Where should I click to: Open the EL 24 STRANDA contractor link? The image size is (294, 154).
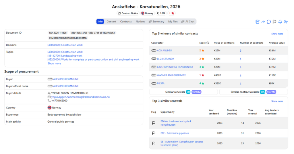[166, 59]
